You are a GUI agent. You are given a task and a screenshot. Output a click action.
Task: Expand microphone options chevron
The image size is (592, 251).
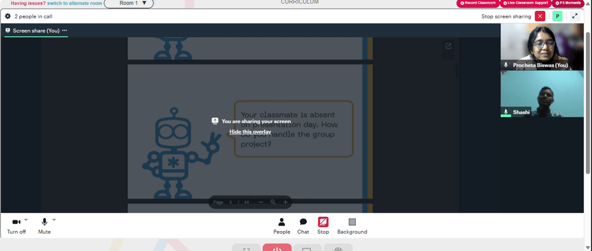(x=54, y=219)
